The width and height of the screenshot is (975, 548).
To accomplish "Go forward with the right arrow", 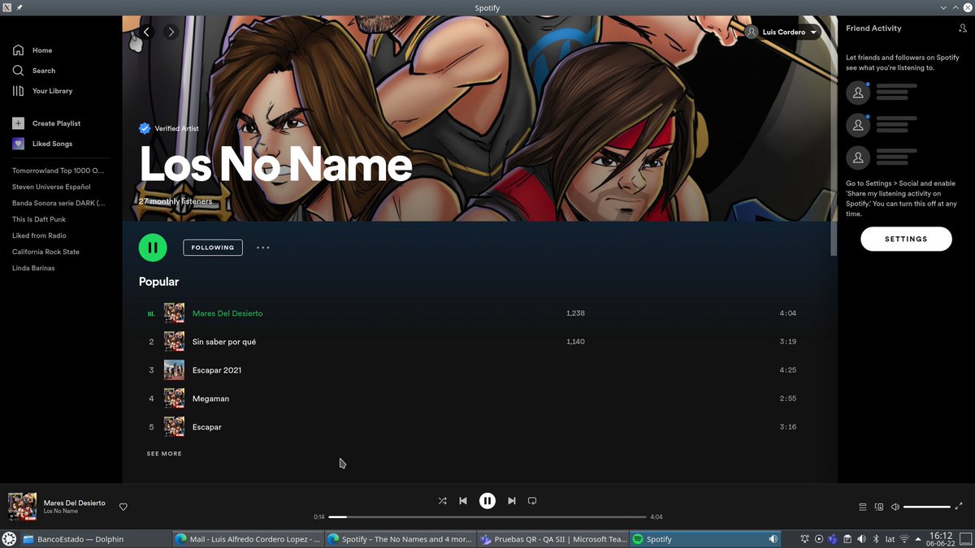I will pos(171,32).
